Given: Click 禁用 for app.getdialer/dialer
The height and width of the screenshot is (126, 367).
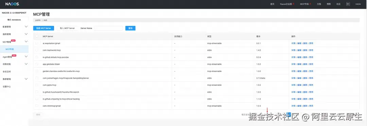Looking at the screenshot, I should (x=311, y=64).
